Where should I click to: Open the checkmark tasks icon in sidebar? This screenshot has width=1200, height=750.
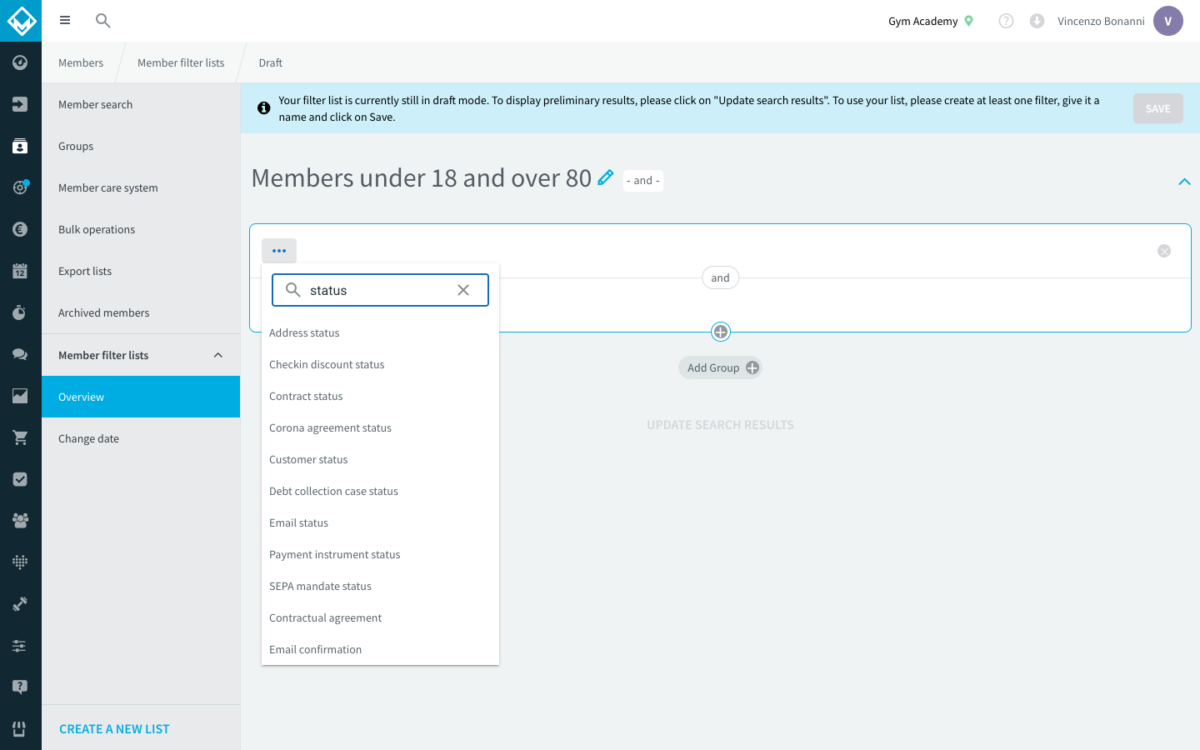(20, 479)
